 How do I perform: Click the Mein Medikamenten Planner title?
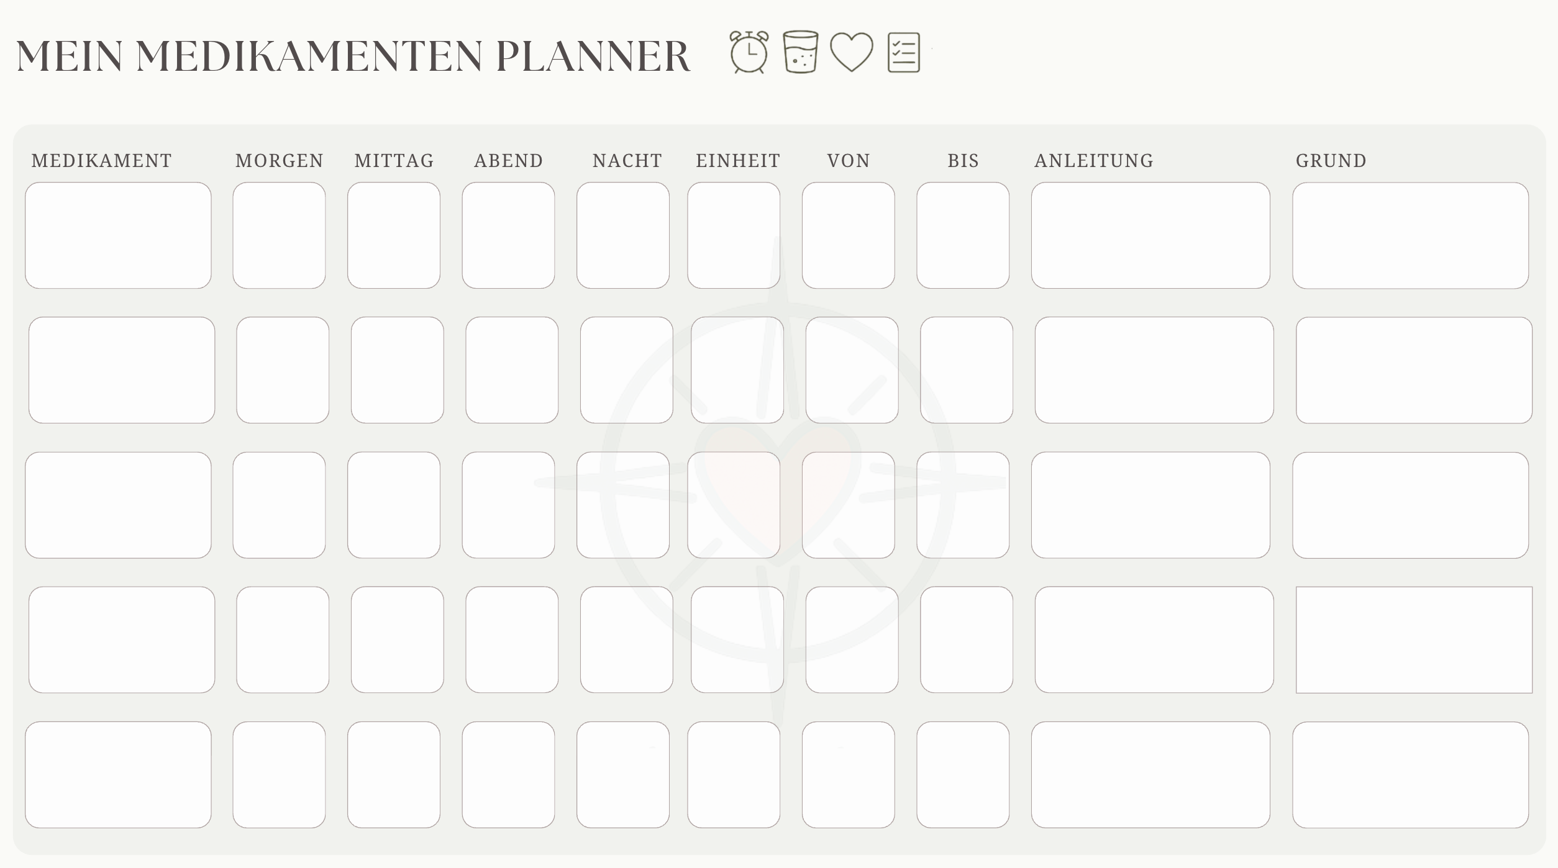(x=353, y=56)
